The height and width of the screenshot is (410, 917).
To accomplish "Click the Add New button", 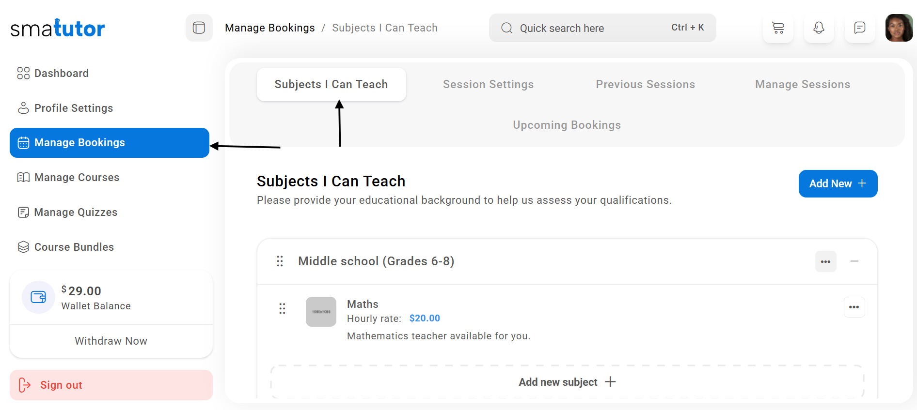I will (x=838, y=183).
